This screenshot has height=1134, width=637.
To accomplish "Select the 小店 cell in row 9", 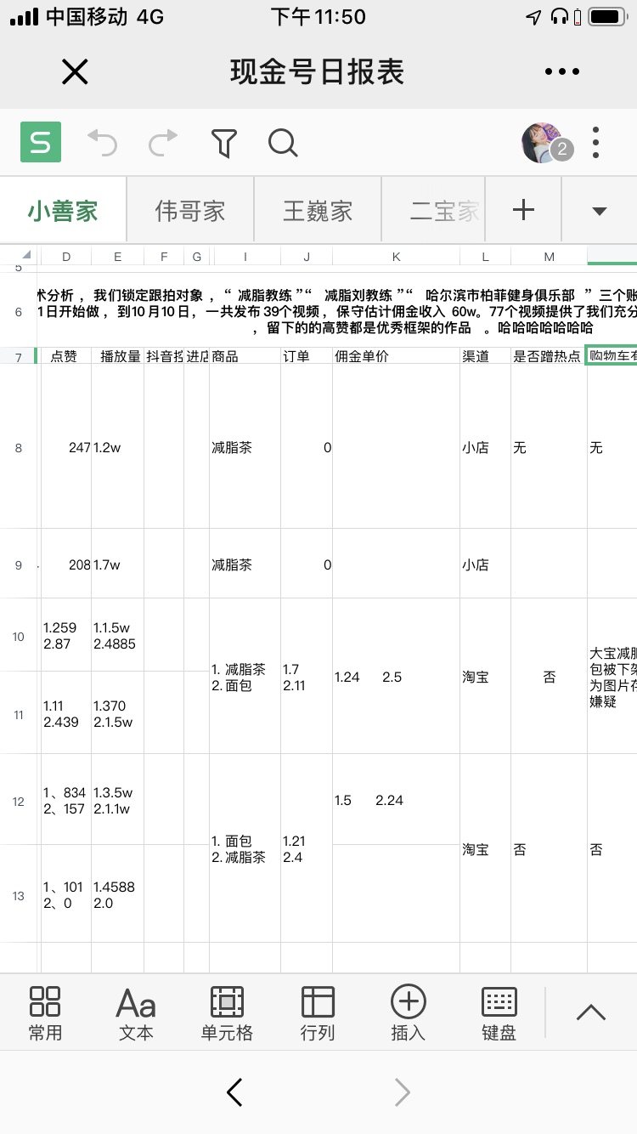I will coord(485,564).
